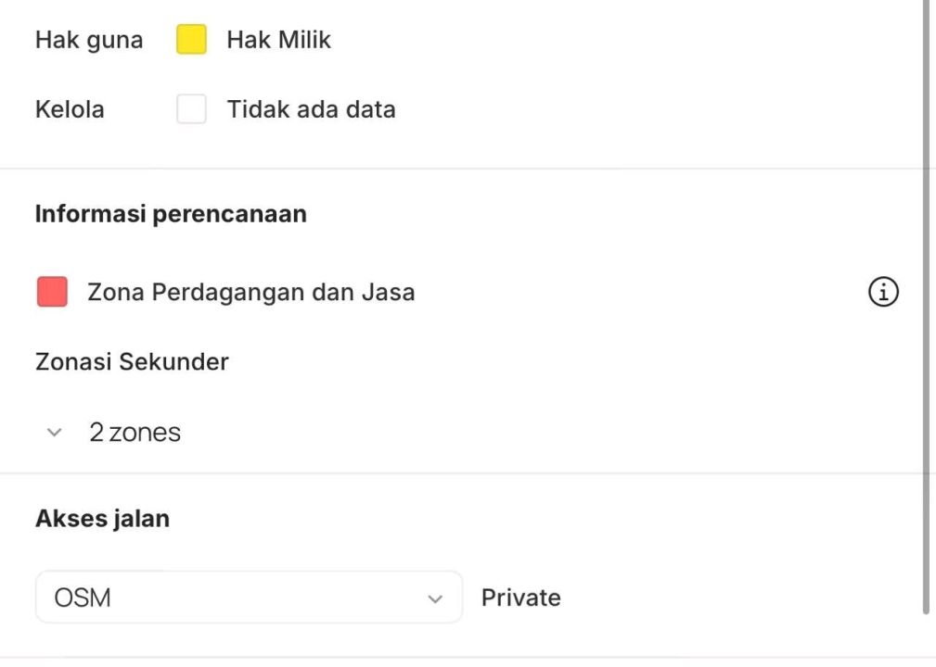Click the 2 zones label

pyautogui.click(x=135, y=433)
